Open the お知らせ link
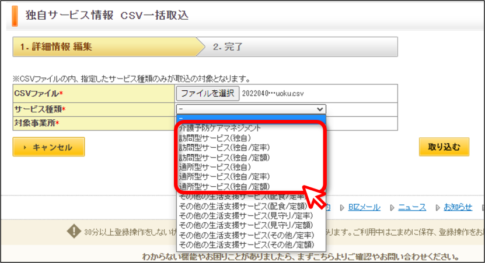The image size is (485, 263). [x=458, y=207]
